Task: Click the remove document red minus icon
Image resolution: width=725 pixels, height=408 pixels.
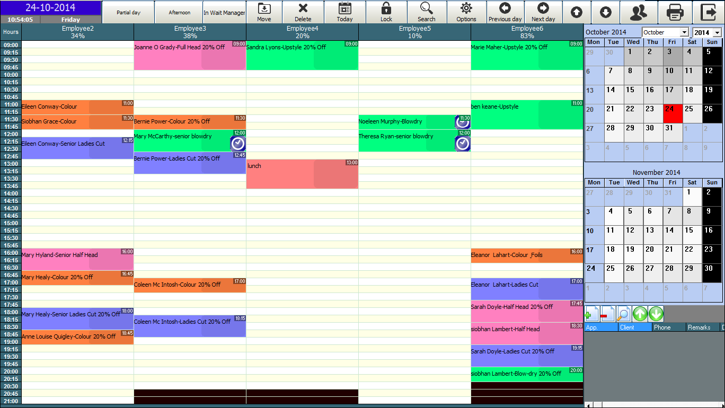Action: [607, 314]
